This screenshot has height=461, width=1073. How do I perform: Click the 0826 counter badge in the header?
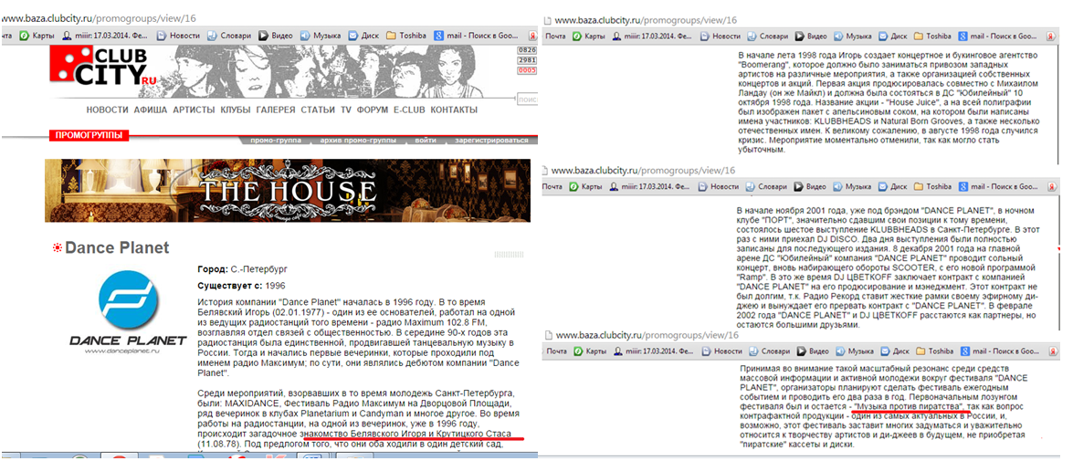pyautogui.click(x=527, y=50)
